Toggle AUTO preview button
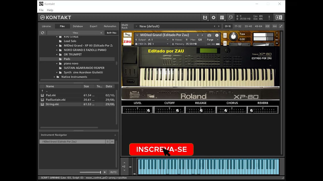 pos(113,172)
